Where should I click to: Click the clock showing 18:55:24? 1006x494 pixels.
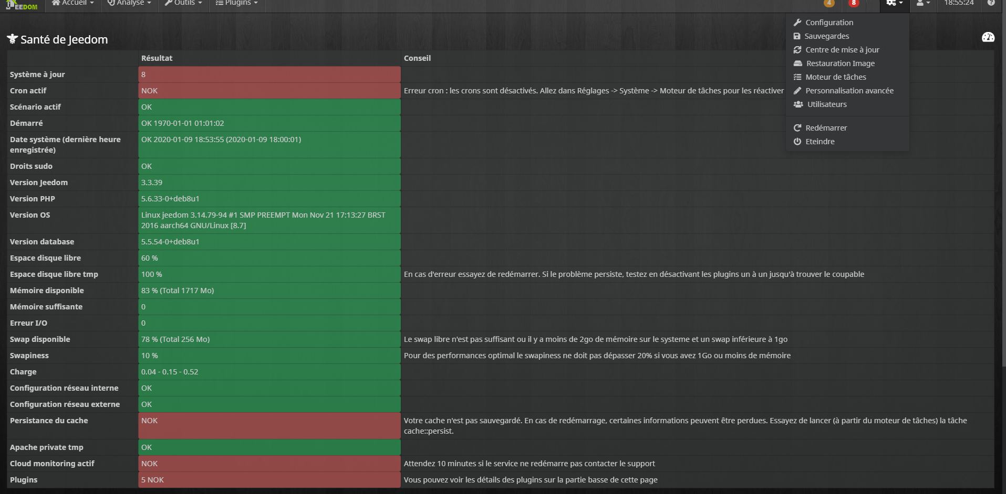coord(959,3)
